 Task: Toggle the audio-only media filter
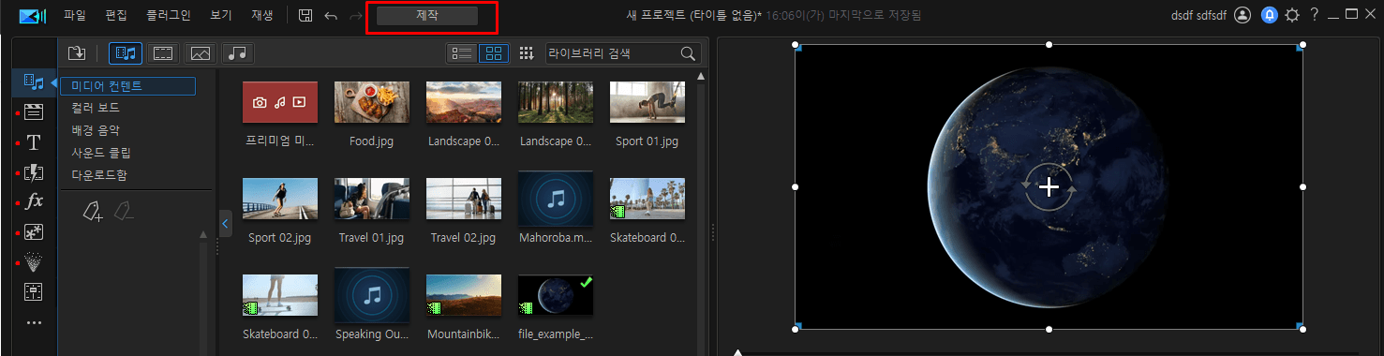239,53
